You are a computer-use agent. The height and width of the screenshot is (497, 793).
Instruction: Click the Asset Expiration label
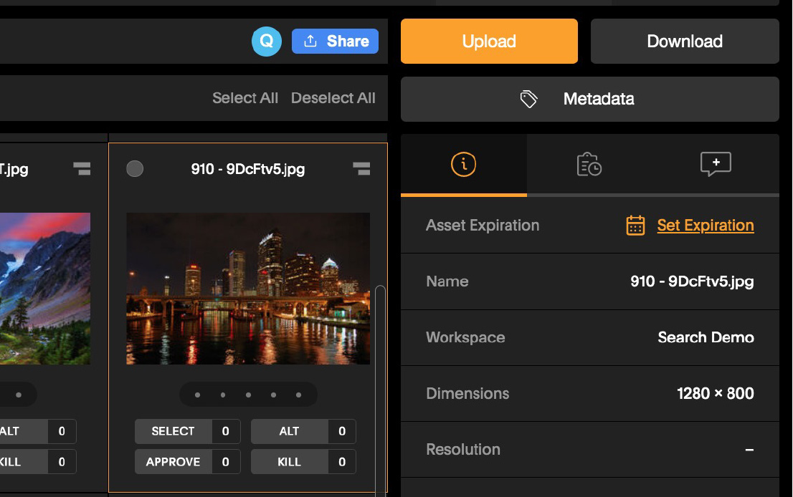click(x=483, y=226)
